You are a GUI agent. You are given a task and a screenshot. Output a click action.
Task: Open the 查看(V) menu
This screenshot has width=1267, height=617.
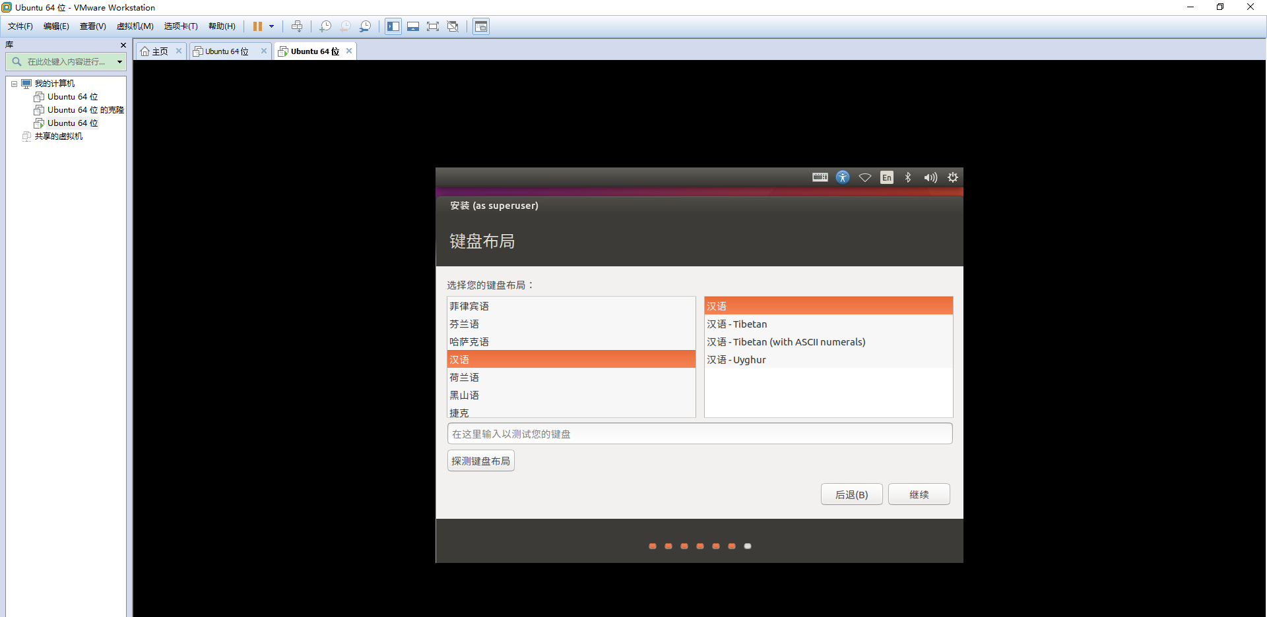92,26
